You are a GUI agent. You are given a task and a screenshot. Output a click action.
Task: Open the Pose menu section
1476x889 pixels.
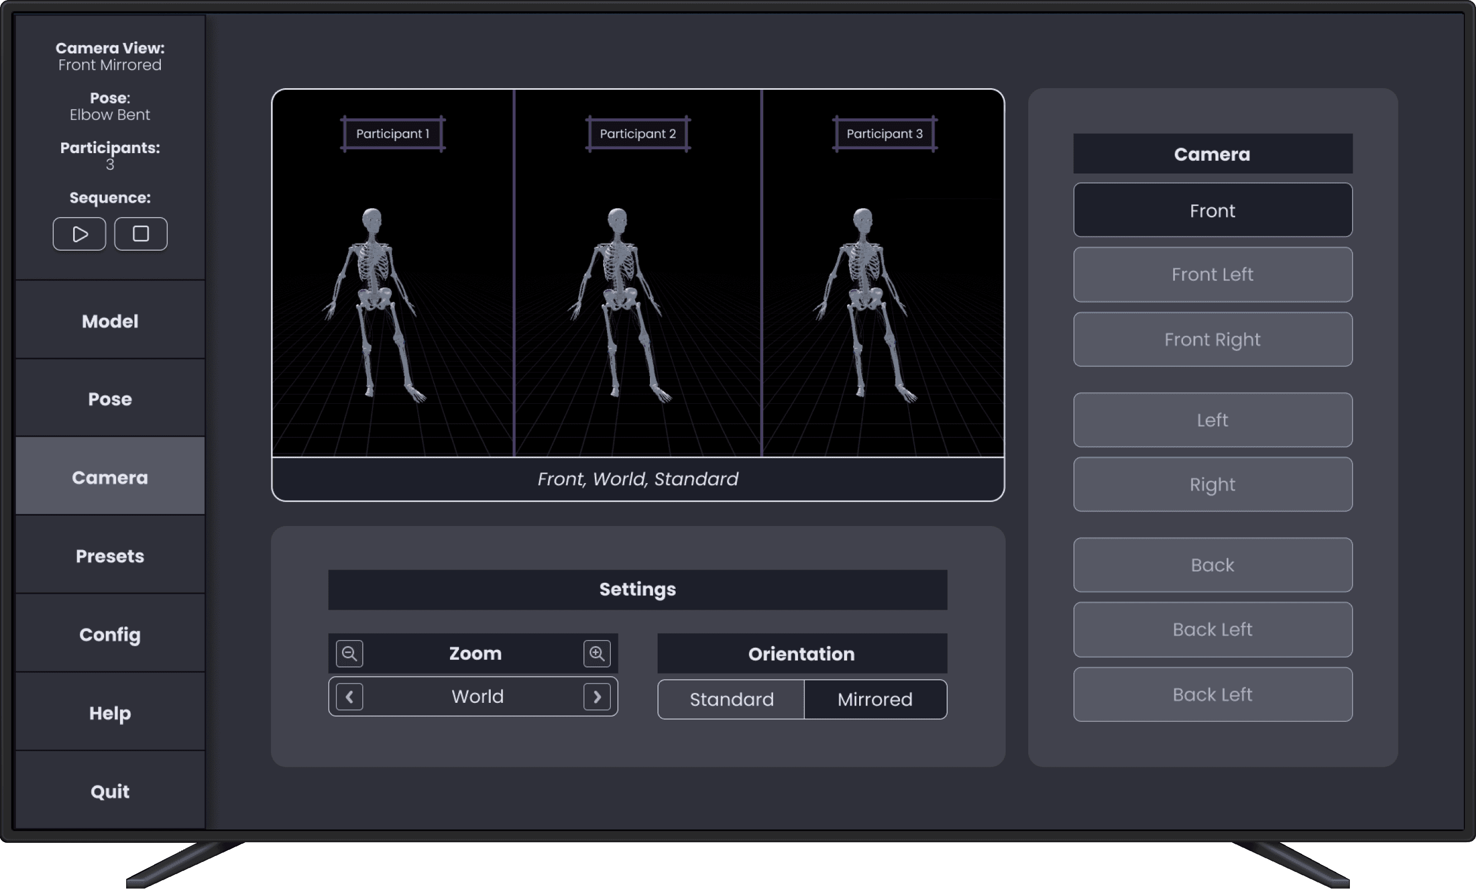coord(110,399)
